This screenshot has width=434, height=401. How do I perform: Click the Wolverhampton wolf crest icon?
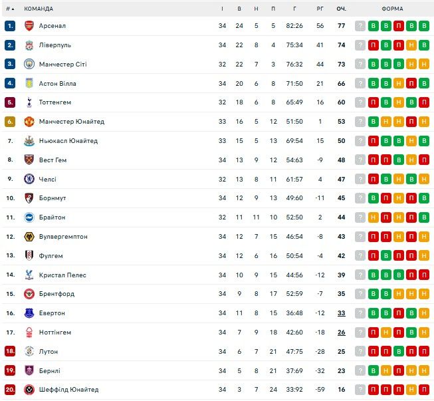tap(29, 237)
